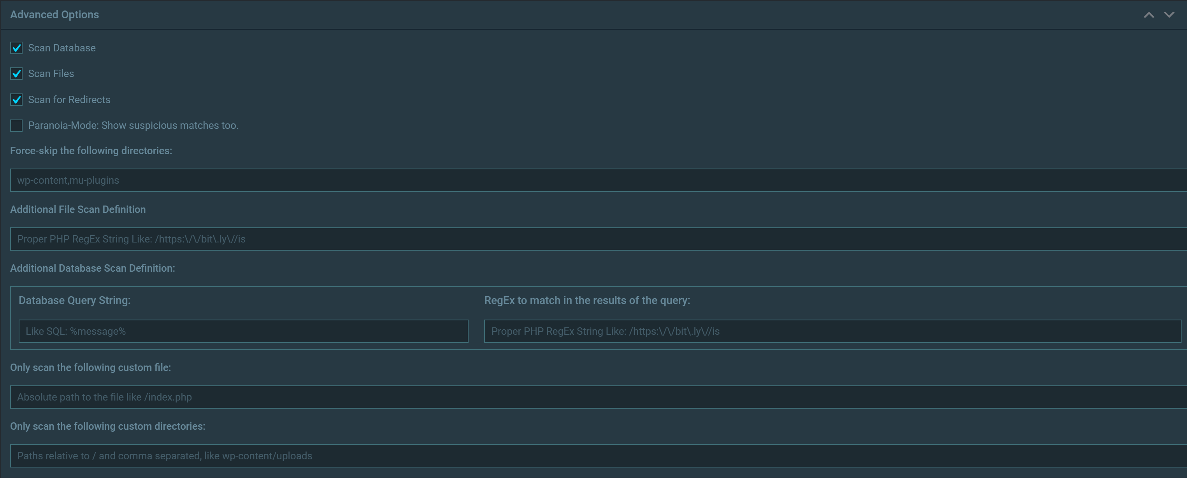Click the custom directories paths input
Image resolution: width=1187 pixels, height=478 pixels.
coord(594,455)
